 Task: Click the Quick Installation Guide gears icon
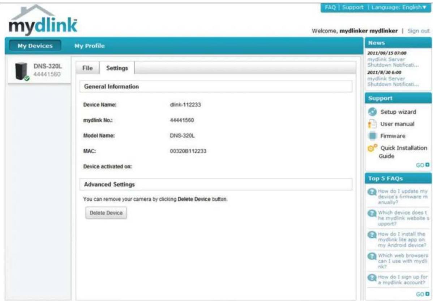pyautogui.click(x=372, y=148)
